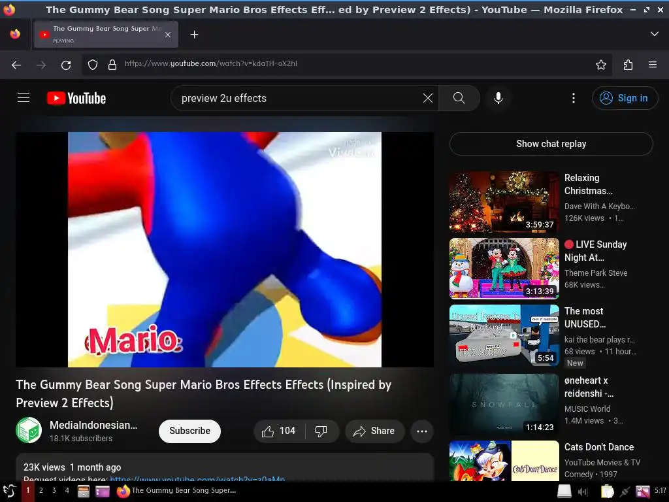Expand the list all tabs chevron
Viewport: 669px width, 502px height.
(654, 34)
